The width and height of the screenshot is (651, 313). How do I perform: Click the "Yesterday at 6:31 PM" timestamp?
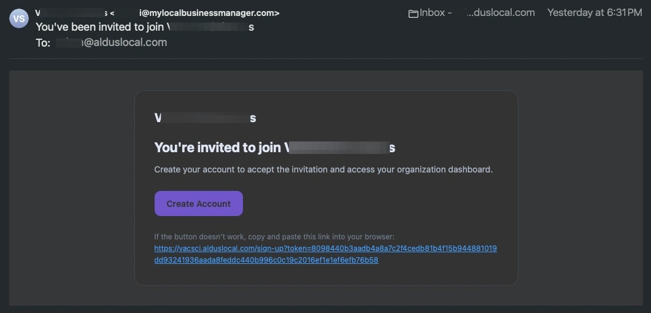click(x=595, y=13)
